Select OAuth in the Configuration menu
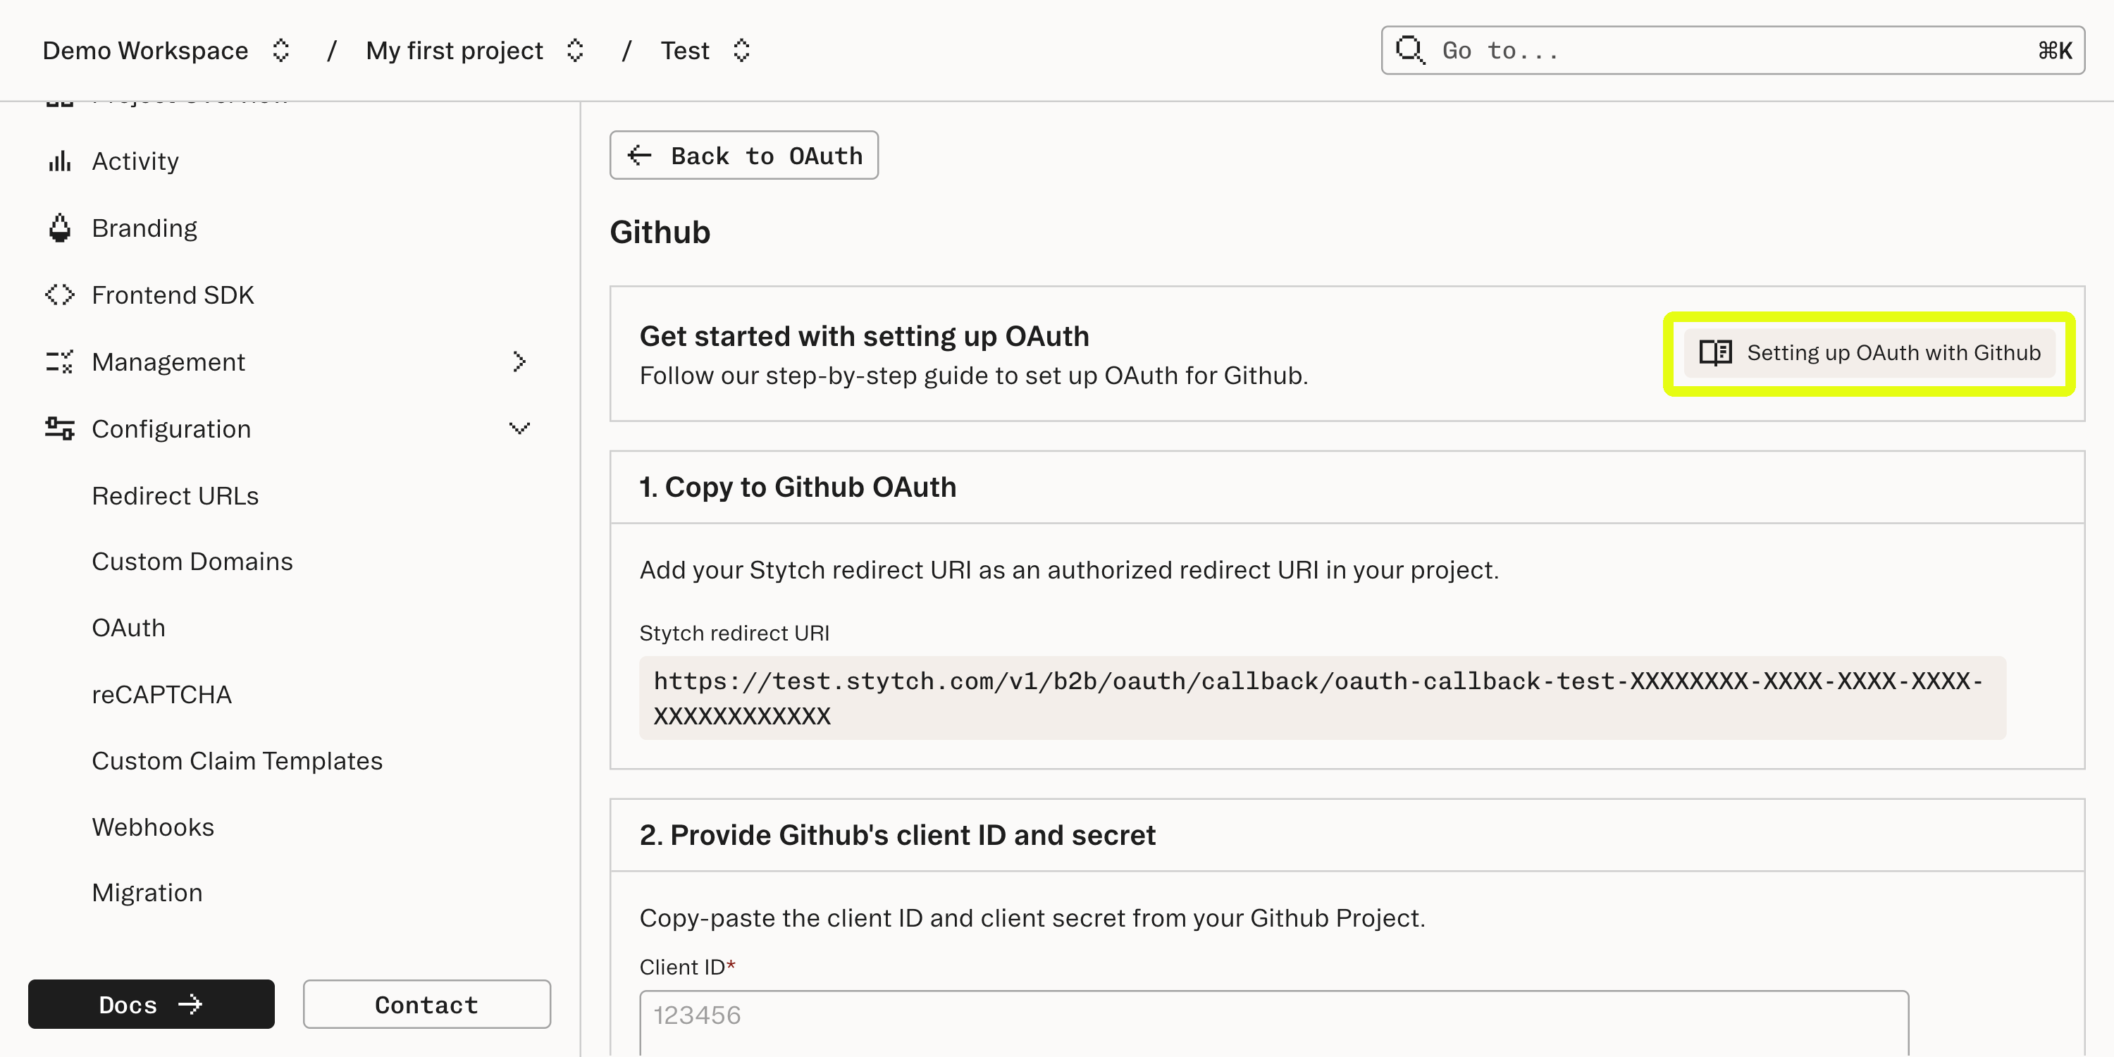The image size is (2114, 1057). [128, 628]
